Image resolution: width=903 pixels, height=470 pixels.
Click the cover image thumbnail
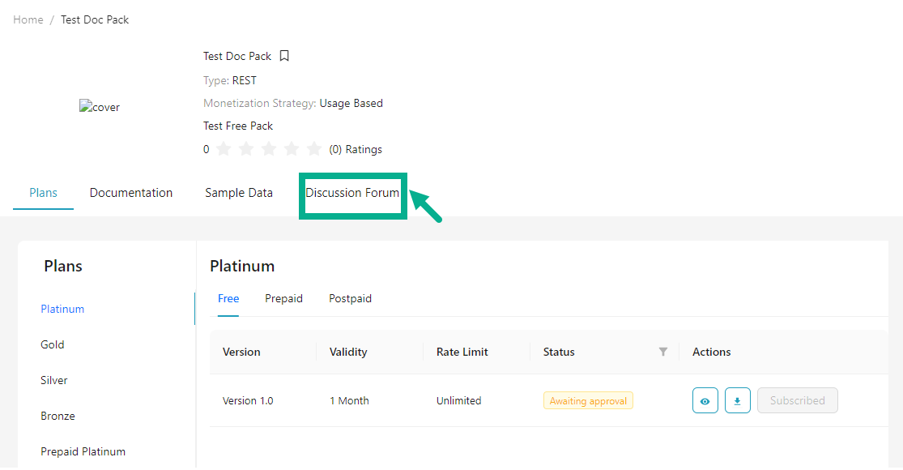point(99,107)
